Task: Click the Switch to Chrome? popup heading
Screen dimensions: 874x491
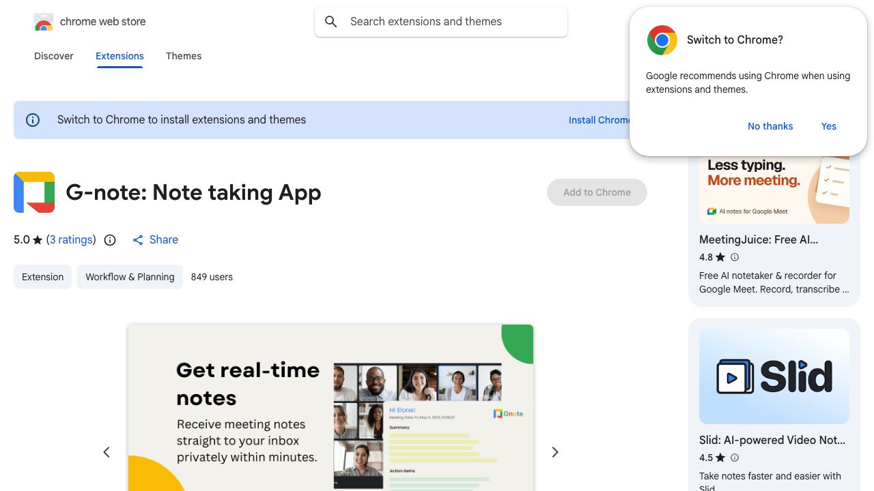Action: pos(735,40)
